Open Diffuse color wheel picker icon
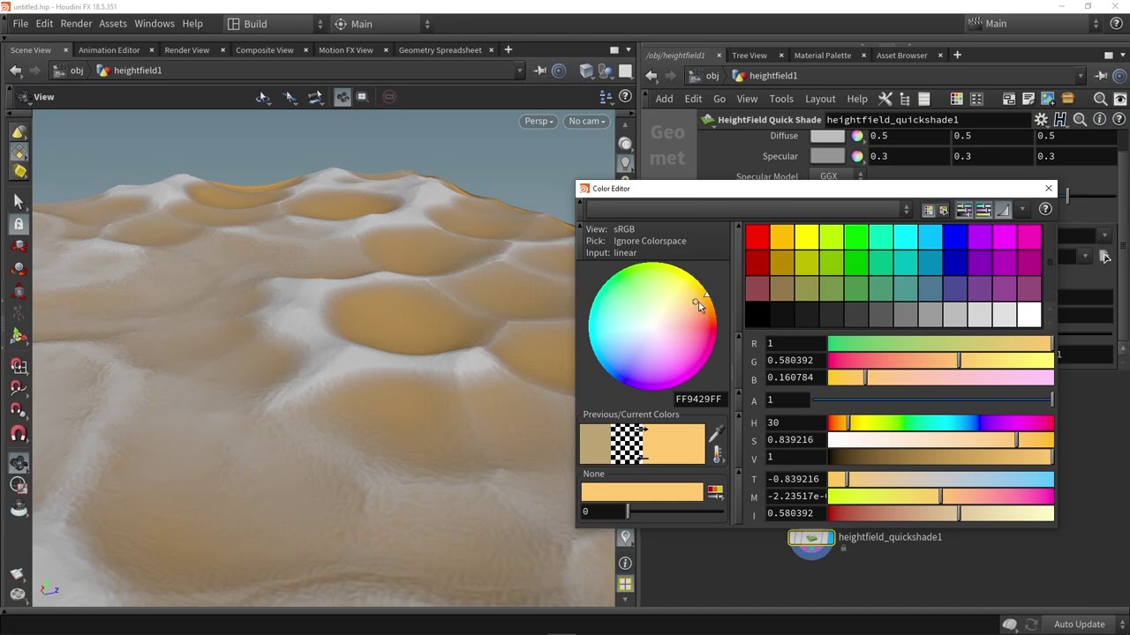 [857, 136]
